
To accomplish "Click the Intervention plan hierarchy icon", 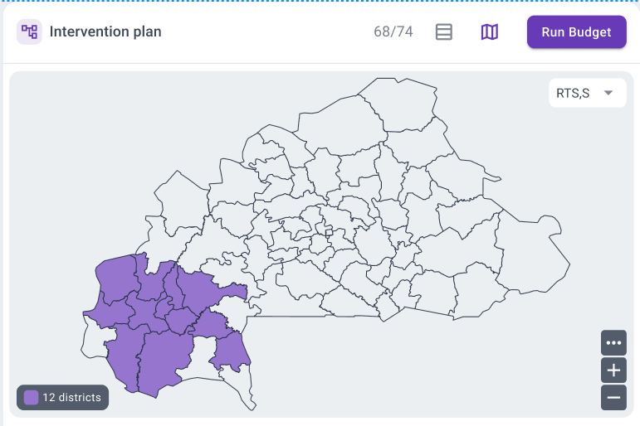I will point(30,32).
